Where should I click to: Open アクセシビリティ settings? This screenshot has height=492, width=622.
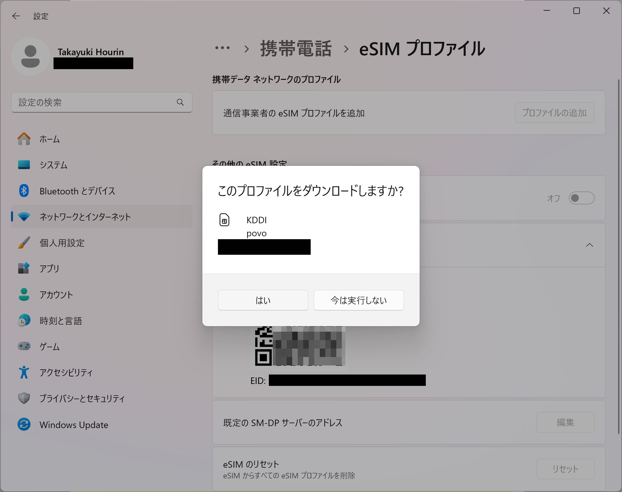pyautogui.click(x=102, y=372)
